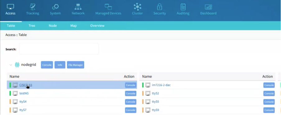Screen dimensions: 281x115
Task: Open the nodegrid Info button
Action: (60, 65)
